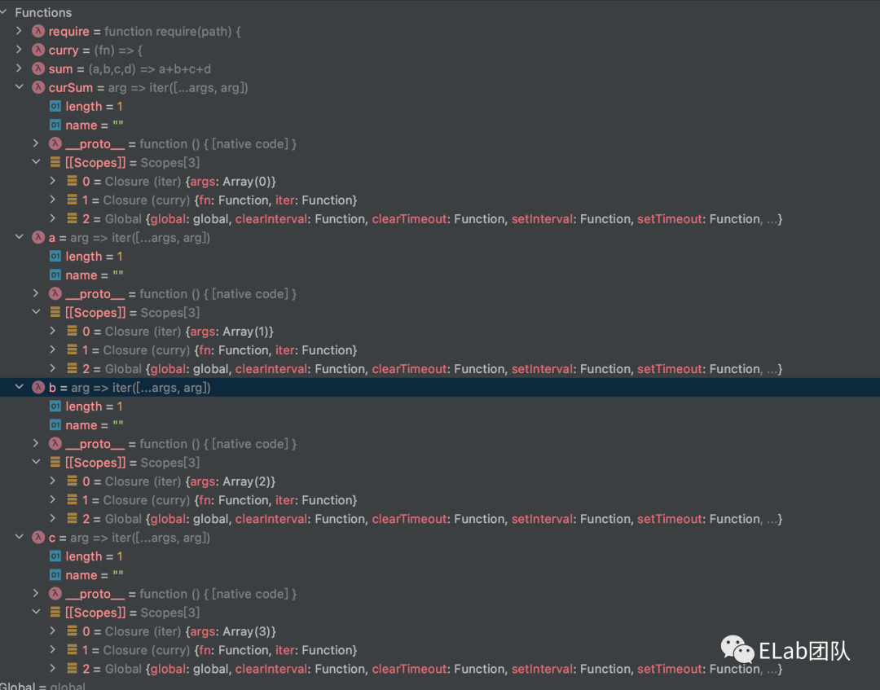Collapse the b function node
The height and width of the screenshot is (690, 880).
[x=19, y=387]
